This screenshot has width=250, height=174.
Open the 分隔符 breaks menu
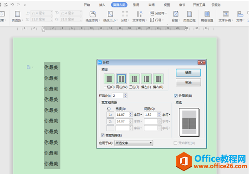(x=158, y=13)
